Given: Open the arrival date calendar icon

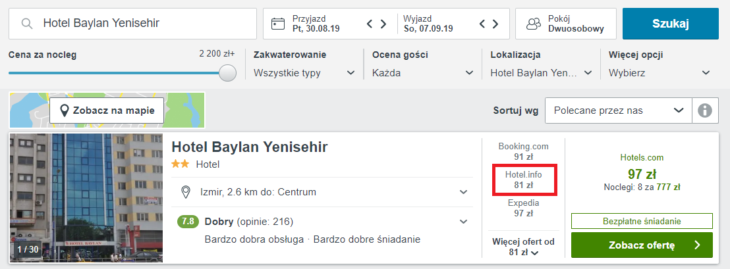Looking at the screenshot, I should click(278, 24).
